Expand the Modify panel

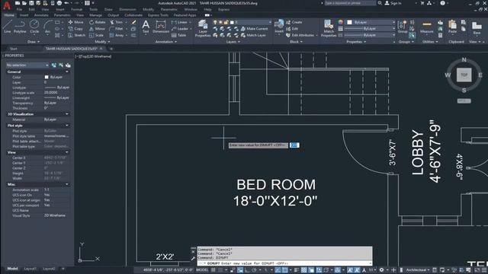pos(102,42)
